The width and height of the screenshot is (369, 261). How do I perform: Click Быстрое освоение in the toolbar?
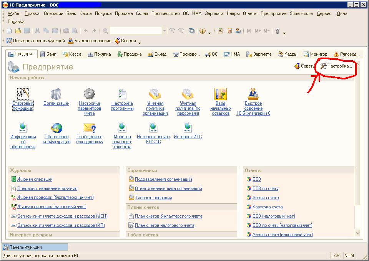point(90,41)
